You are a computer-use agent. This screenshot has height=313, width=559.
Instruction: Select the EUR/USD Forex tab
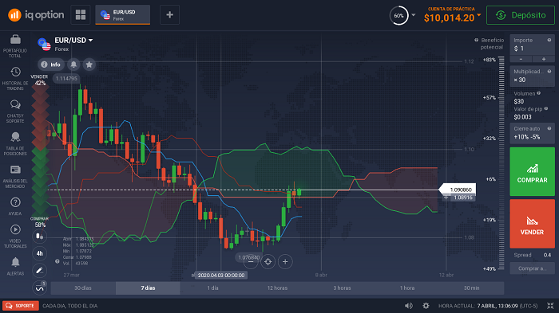123,15
